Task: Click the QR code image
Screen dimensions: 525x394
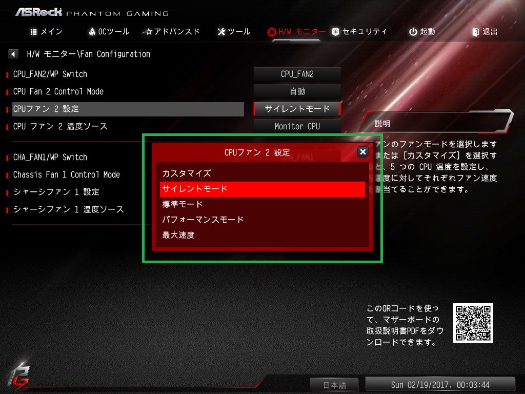Action: tap(473, 323)
